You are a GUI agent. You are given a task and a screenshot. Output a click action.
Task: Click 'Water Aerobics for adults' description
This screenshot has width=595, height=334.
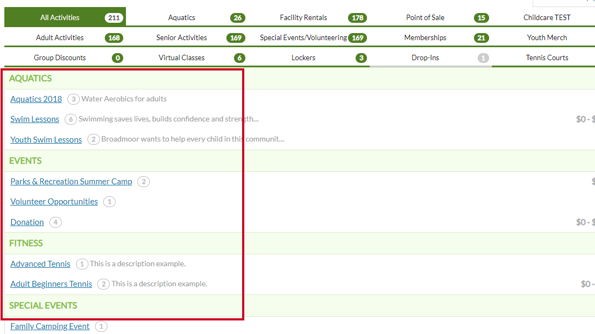pos(124,99)
